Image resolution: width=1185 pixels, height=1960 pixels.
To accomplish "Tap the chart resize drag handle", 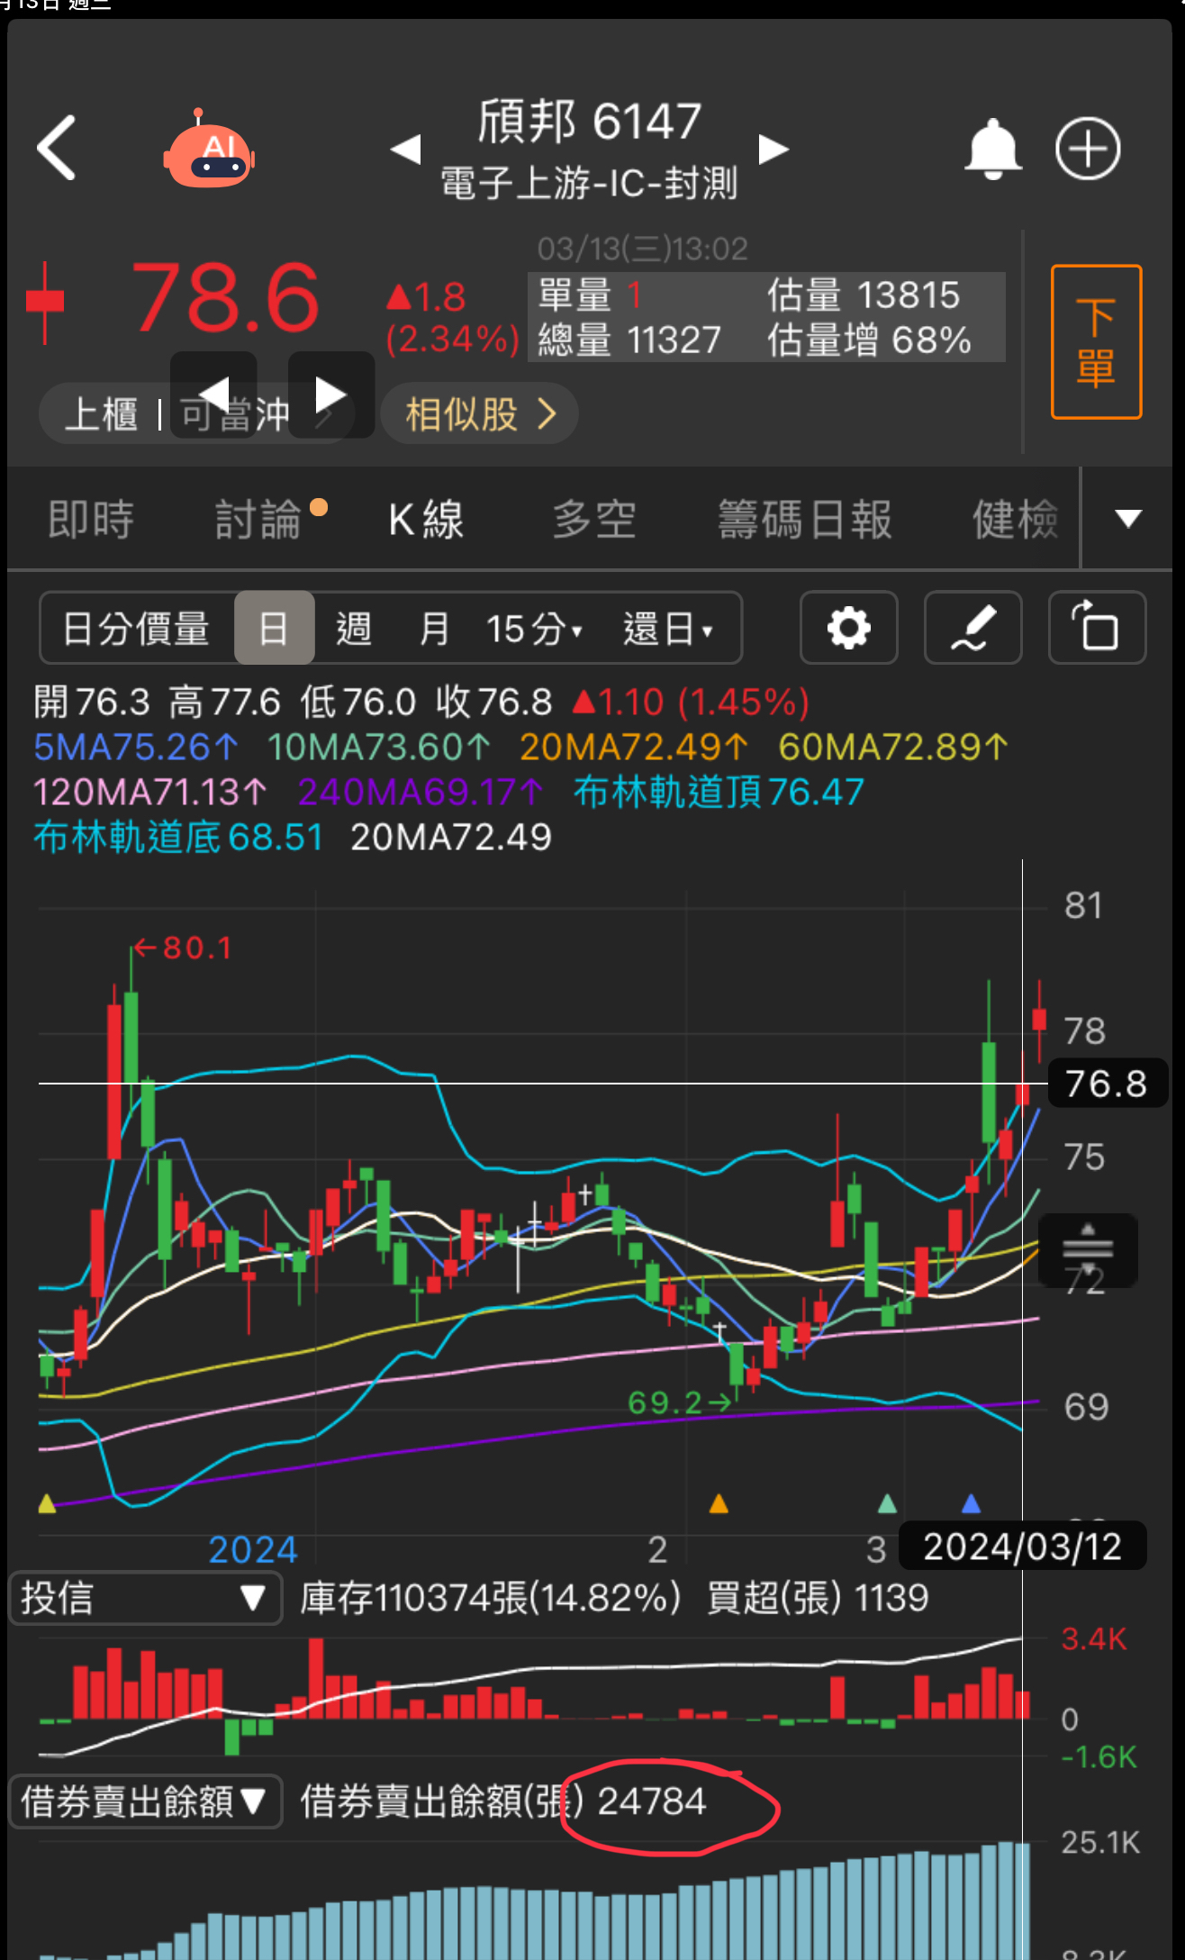I will [x=1088, y=1248].
